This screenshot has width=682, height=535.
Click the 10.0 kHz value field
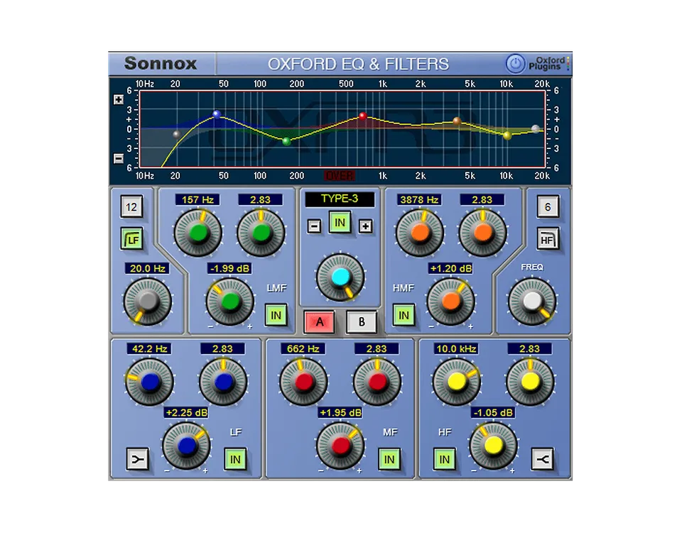[456, 348]
